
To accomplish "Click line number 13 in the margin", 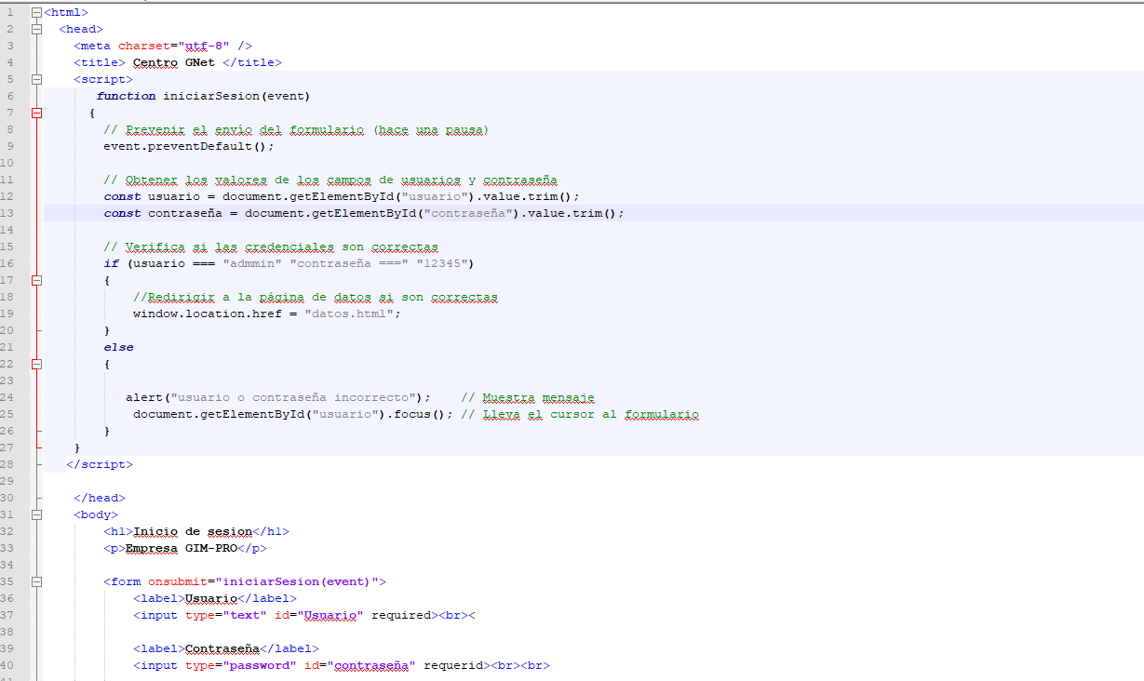I will coord(9,213).
